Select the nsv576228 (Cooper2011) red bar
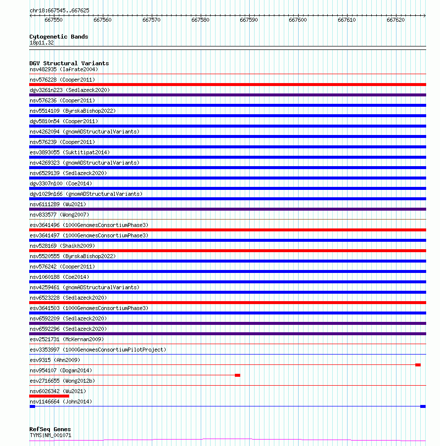This screenshot has width=440, height=446. (227, 85)
